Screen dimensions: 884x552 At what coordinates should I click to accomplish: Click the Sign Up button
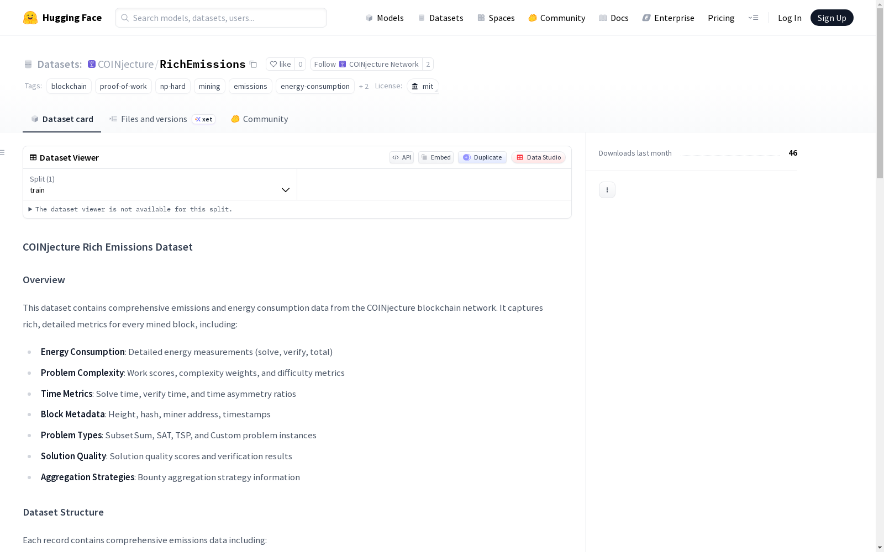coord(832,18)
